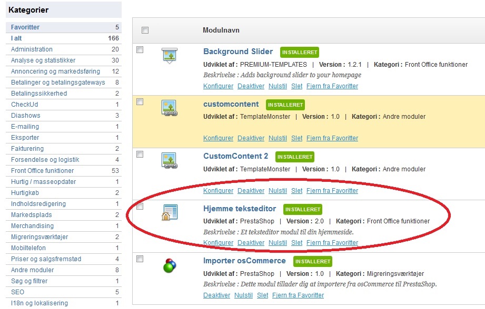Click the Modulnavn column header

[x=221, y=30]
